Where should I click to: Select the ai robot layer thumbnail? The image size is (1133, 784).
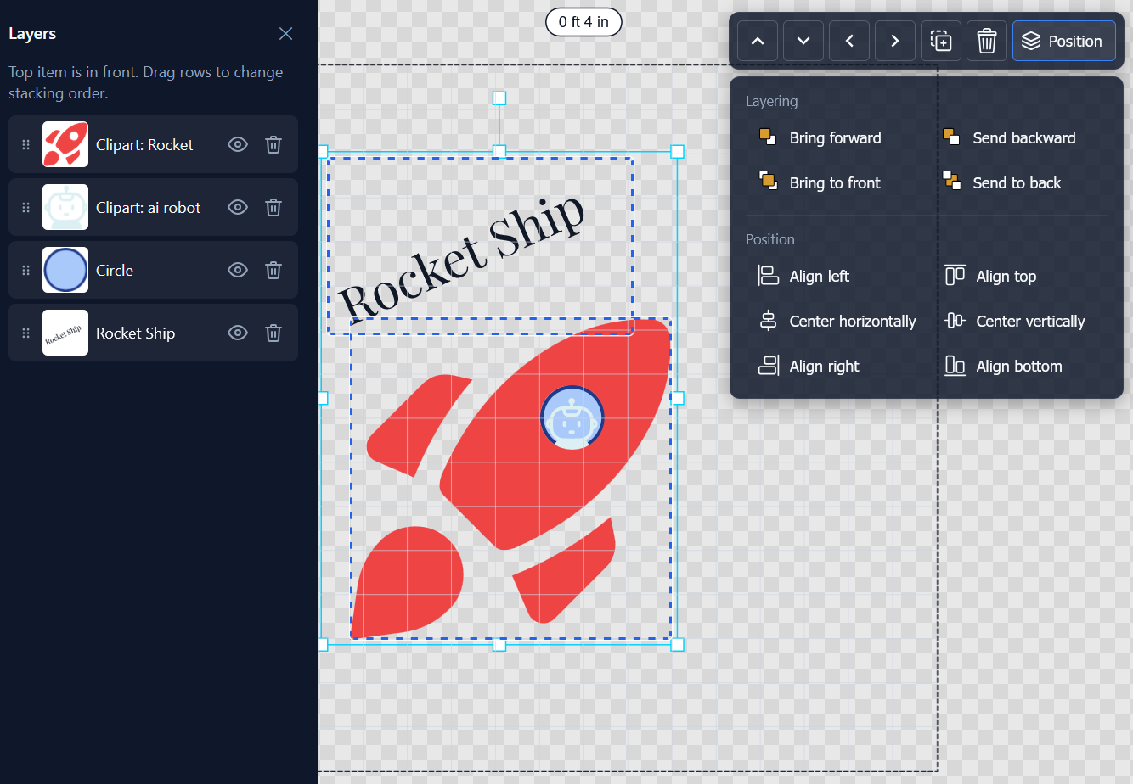point(65,207)
